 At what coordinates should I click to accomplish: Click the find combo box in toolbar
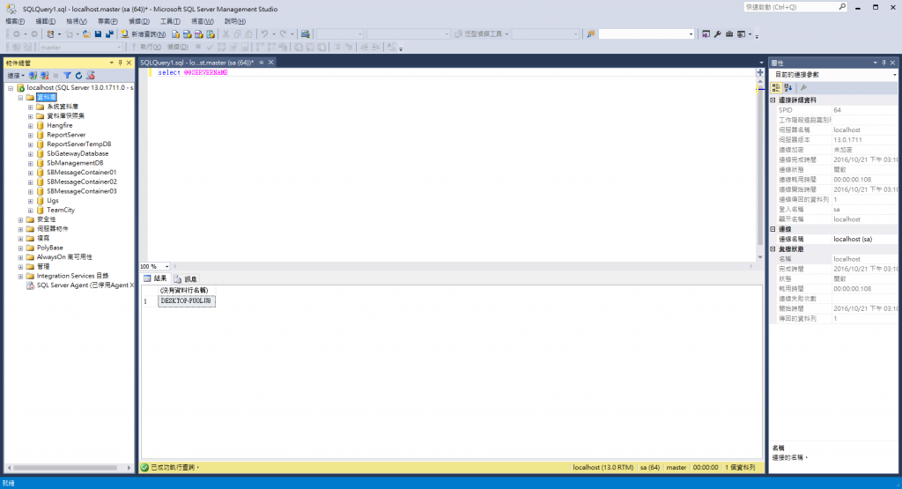[x=646, y=34]
